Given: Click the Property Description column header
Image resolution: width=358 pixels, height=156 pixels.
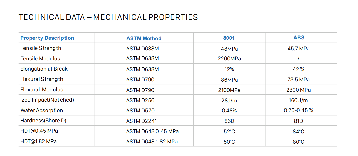Looking at the screenshot, I should 47,38.
